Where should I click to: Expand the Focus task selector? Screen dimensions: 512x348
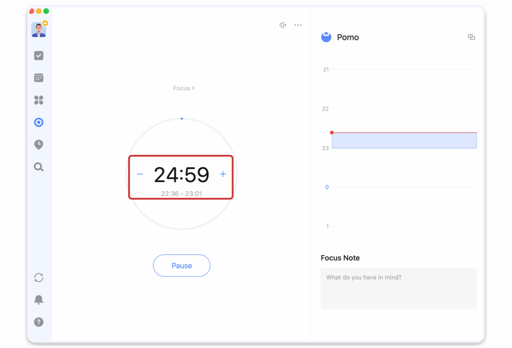pyautogui.click(x=184, y=88)
